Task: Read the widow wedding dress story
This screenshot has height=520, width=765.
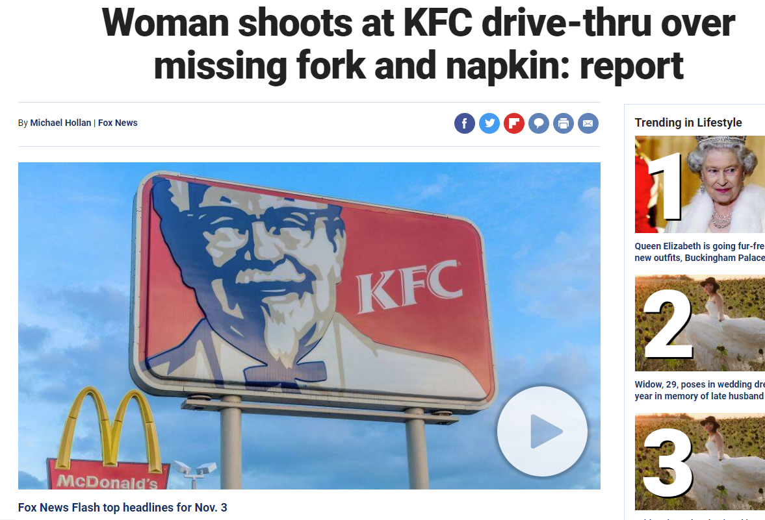Action: (x=699, y=390)
